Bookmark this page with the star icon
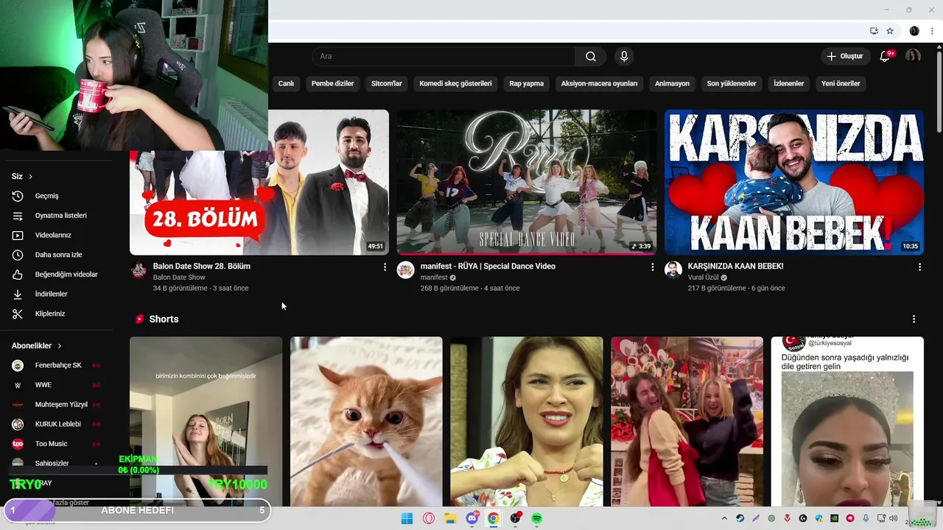The image size is (943, 530). click(x=890, y=31)
